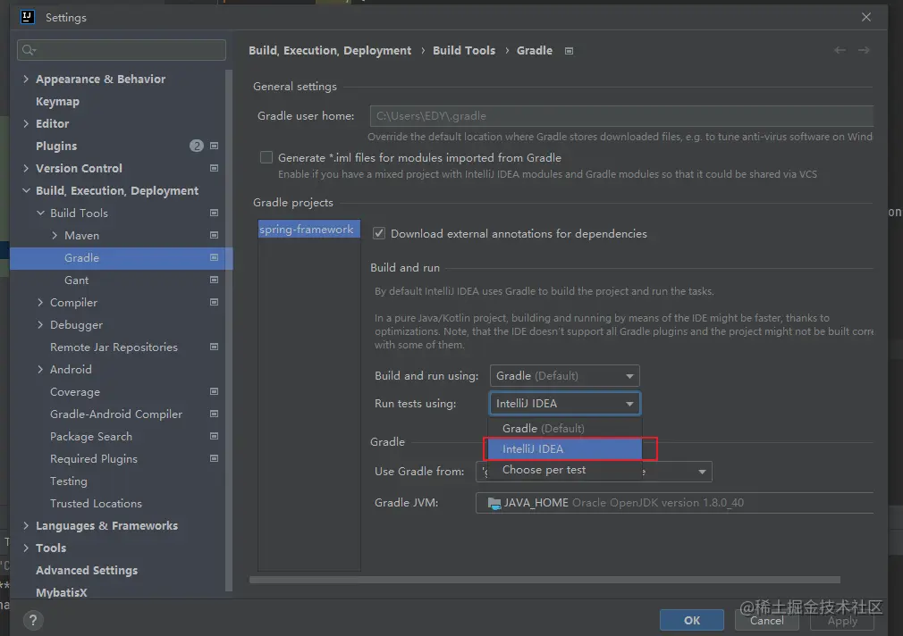
Task: Click the back navigation arrow icon
Action: coord(840,50)
